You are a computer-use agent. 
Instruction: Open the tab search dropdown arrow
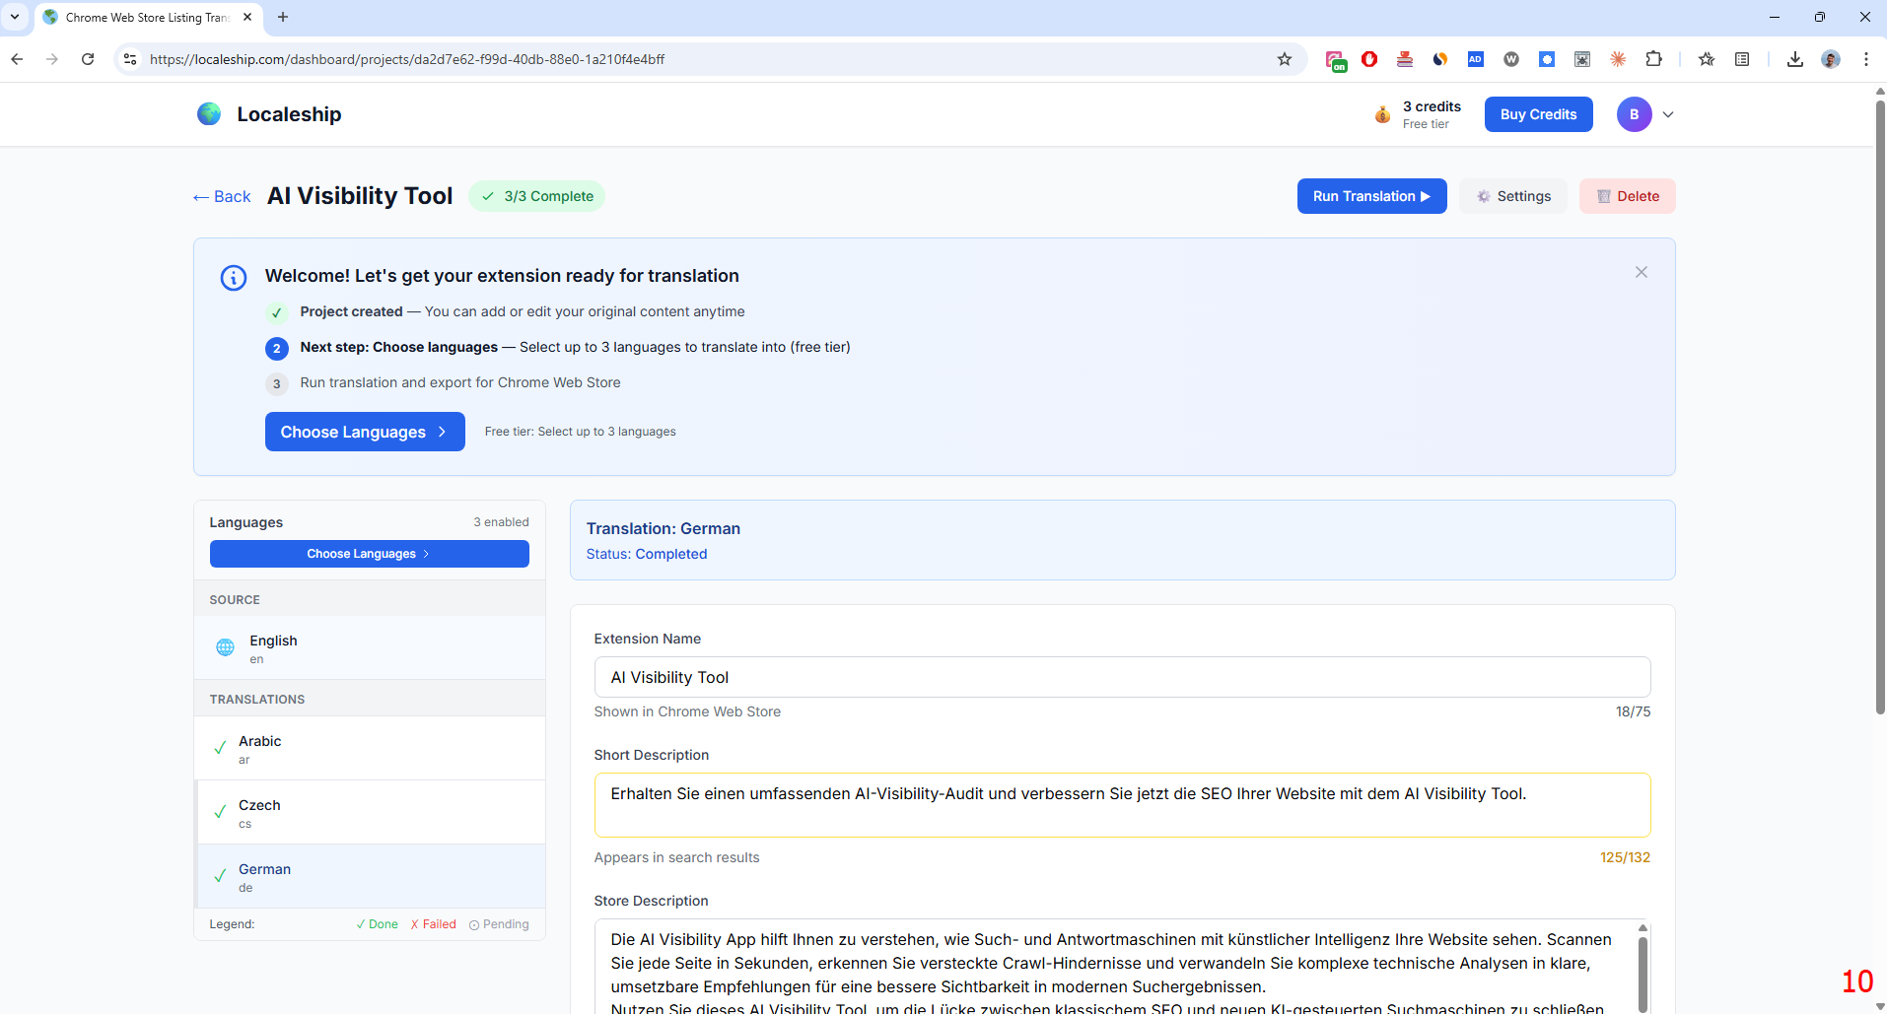tap(14, 17)
